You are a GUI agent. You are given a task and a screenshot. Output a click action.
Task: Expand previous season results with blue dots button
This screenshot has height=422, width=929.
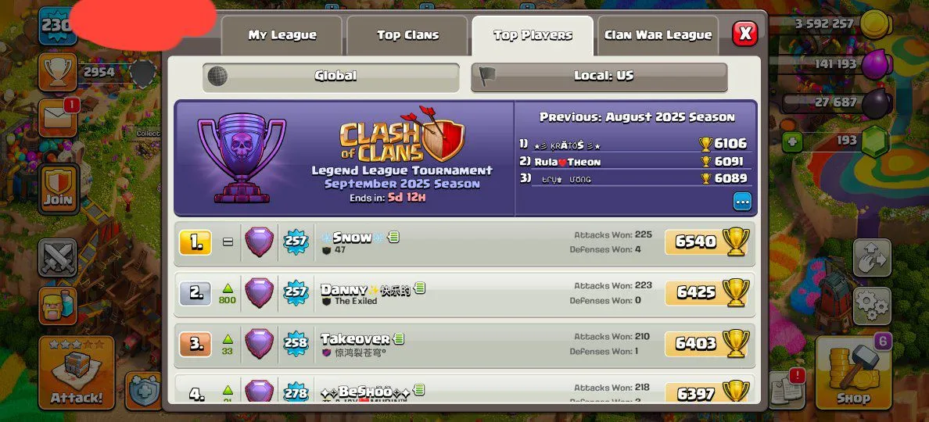(x=742, y=202)
